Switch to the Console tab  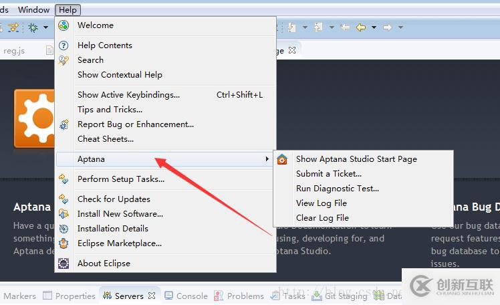click(x=186, y=296)
